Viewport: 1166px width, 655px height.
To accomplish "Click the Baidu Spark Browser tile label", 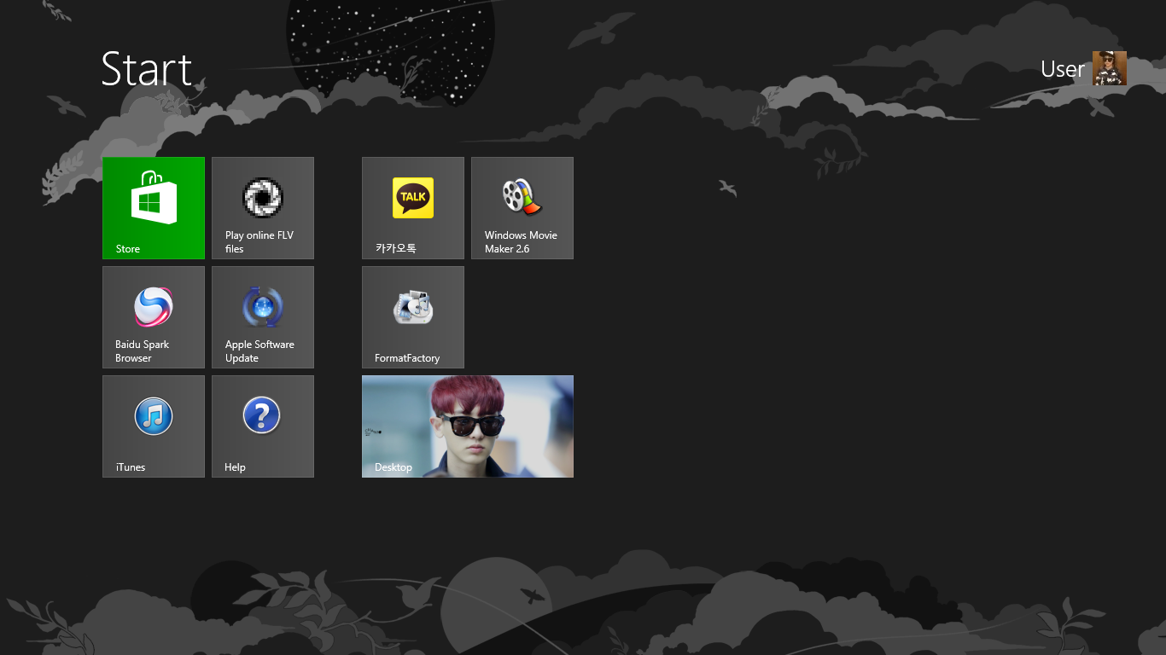I will [x=142, y=351].
